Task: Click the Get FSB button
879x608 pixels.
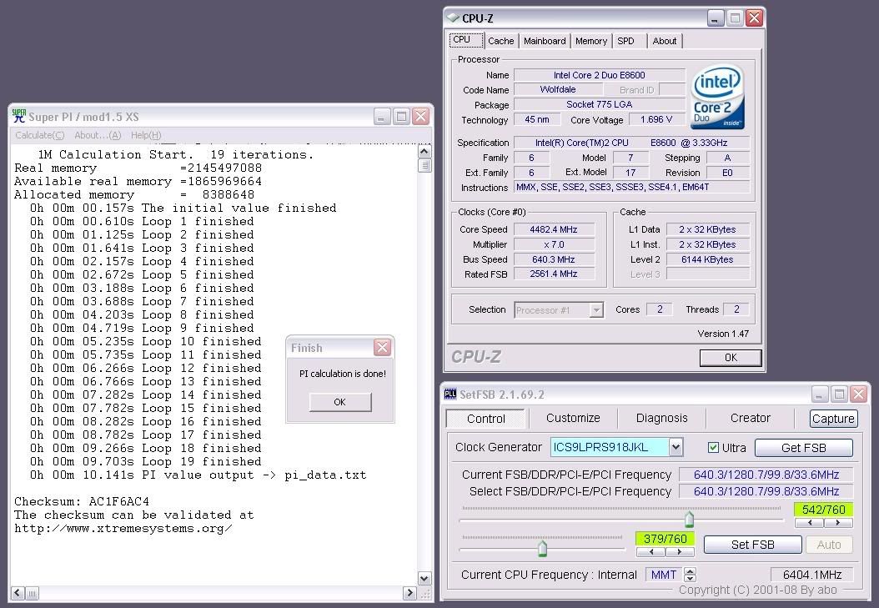Action: (803, 448)
